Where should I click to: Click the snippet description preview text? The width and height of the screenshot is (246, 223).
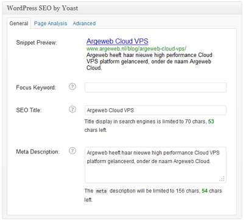(x=149, y=61)
